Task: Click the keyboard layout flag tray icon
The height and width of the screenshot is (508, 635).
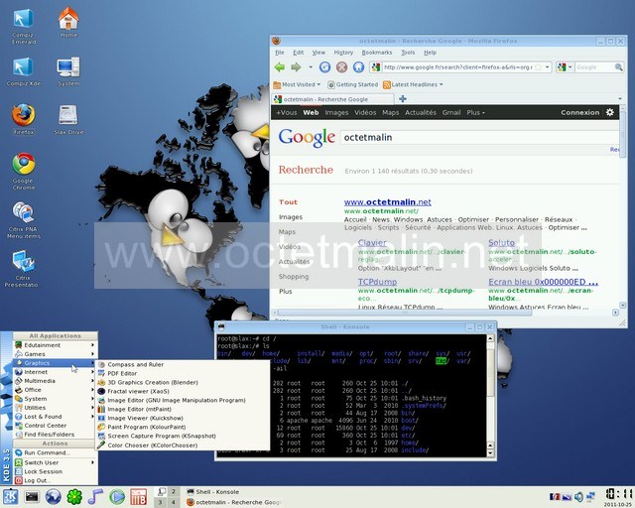Action: pyautogui.click(x=555, y=497)
